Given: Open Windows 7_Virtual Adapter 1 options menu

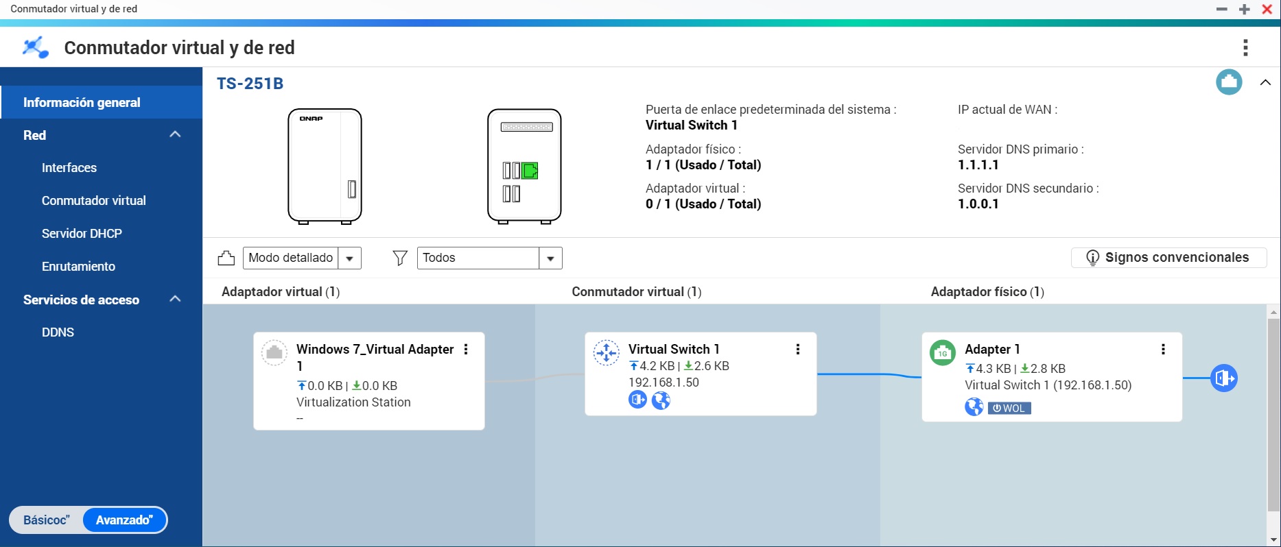Looking at the screenshot, I should point(466,350).
